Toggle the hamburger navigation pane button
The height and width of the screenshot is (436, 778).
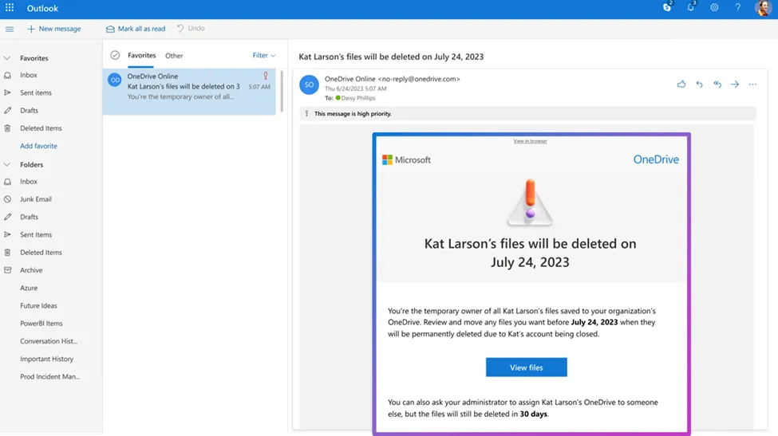coord(10,29)
